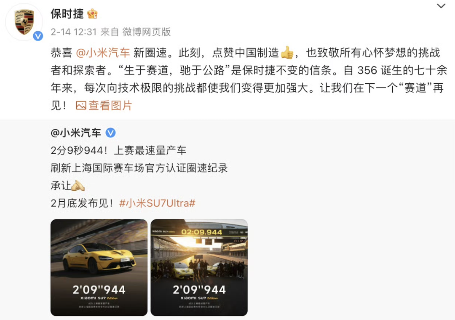Click the blue verified badge on Porsche avatar
The width and height of the screenshot is (455, 320).
pos(38,36)
